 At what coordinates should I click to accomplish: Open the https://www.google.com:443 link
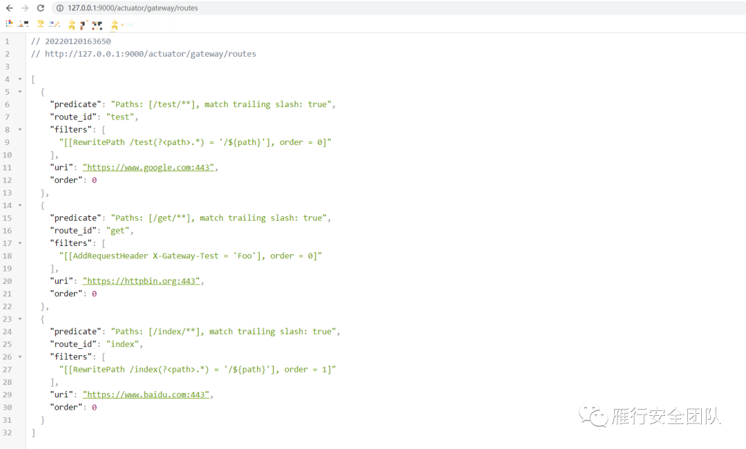(x=148, y=168)
